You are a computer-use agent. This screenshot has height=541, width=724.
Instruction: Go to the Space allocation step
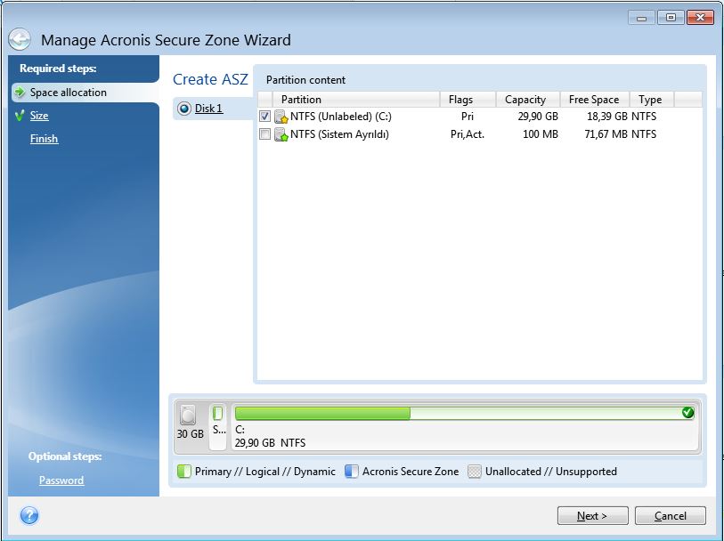pyautogui.click(x=68, y=93)
